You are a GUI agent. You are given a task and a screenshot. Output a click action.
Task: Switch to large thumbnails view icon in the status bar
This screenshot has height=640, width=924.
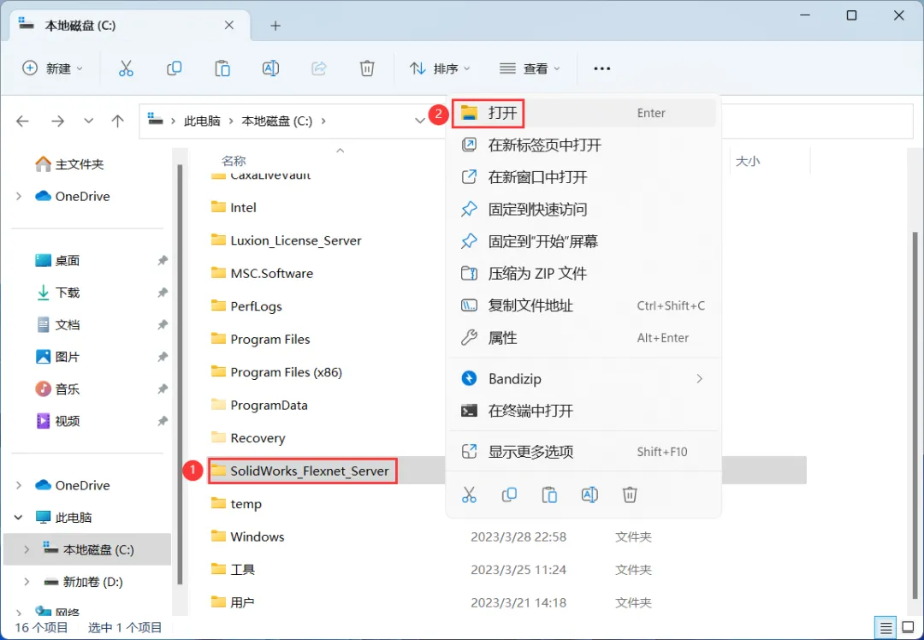point(908,626)
